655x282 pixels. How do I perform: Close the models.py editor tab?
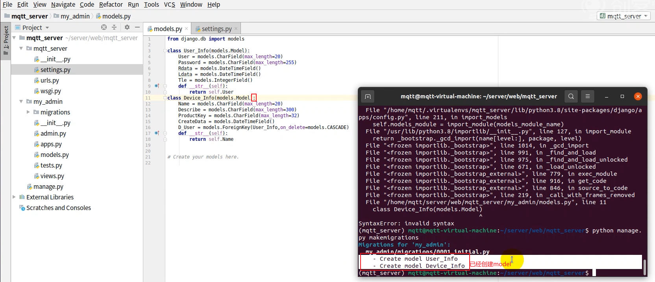[x=187, y=29]
